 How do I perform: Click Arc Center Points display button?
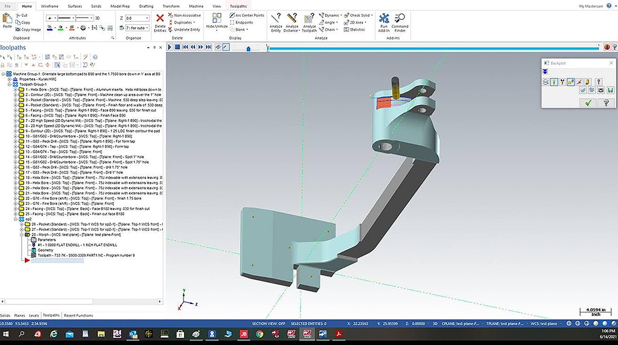click(247, 15)
